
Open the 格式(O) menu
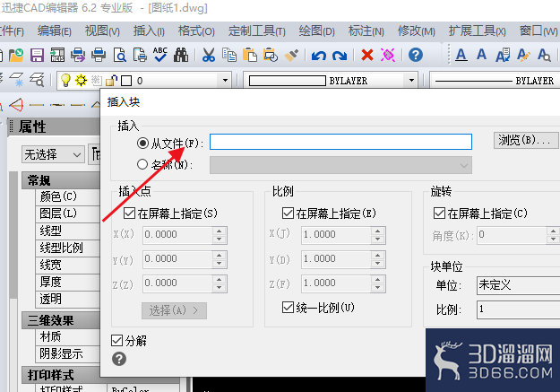196,31
